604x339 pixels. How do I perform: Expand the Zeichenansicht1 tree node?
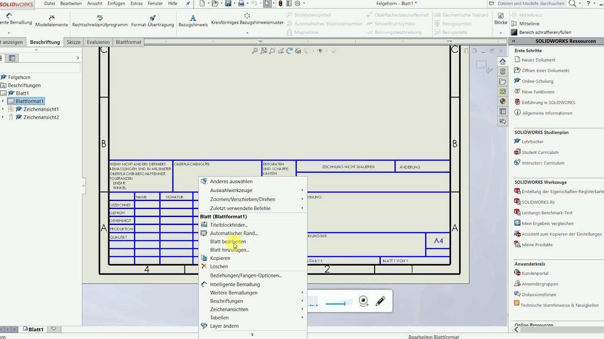3,109
